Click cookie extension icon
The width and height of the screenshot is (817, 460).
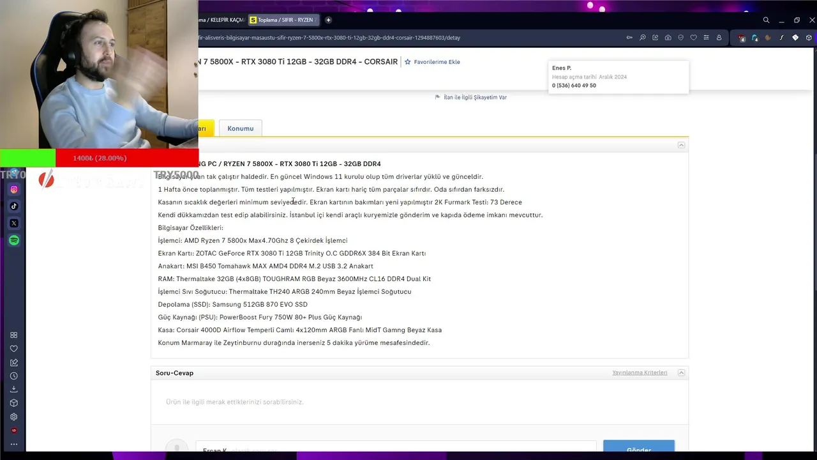click(x=768, y=38)
